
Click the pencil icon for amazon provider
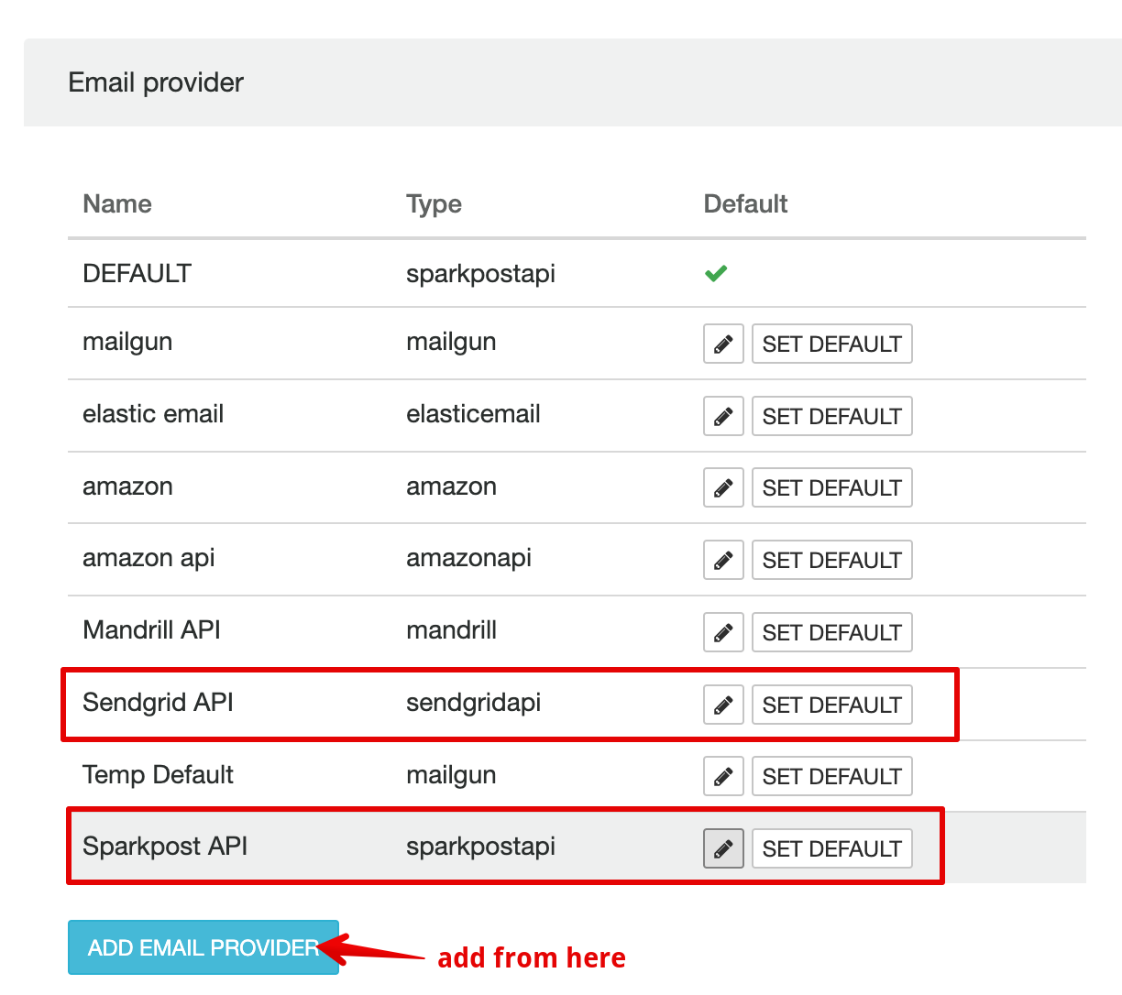pyautogui.click(x=723, y=487)
